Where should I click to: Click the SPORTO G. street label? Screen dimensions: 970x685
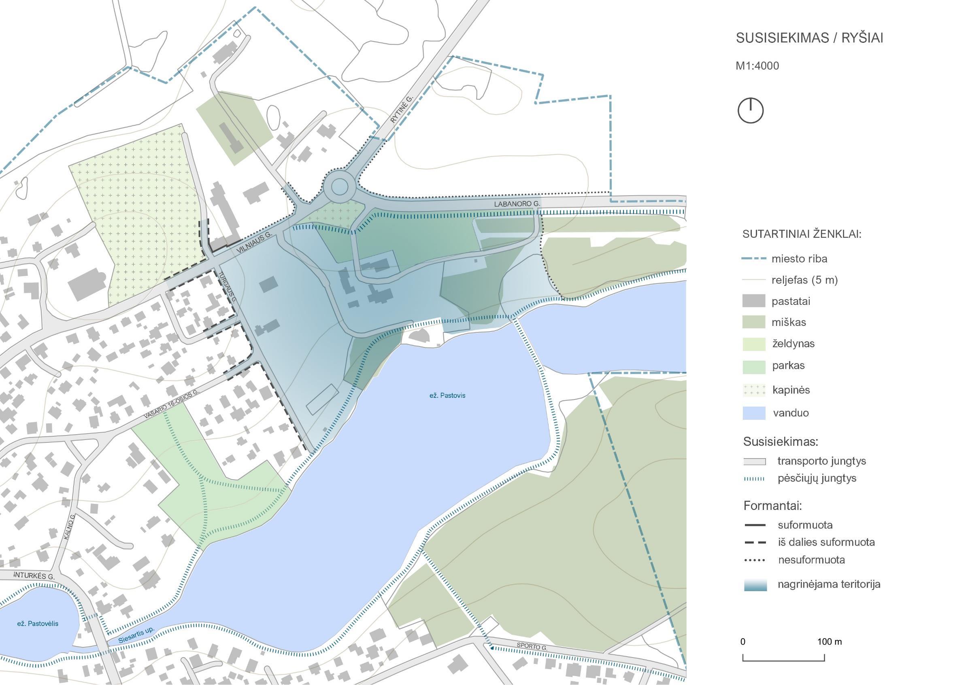532,647
